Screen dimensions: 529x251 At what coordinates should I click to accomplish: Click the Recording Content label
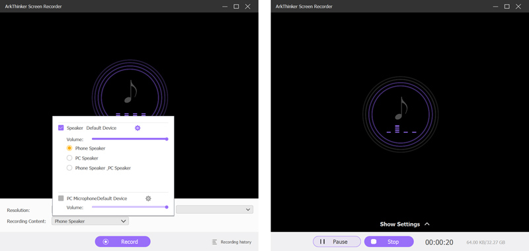pos(26,221)
